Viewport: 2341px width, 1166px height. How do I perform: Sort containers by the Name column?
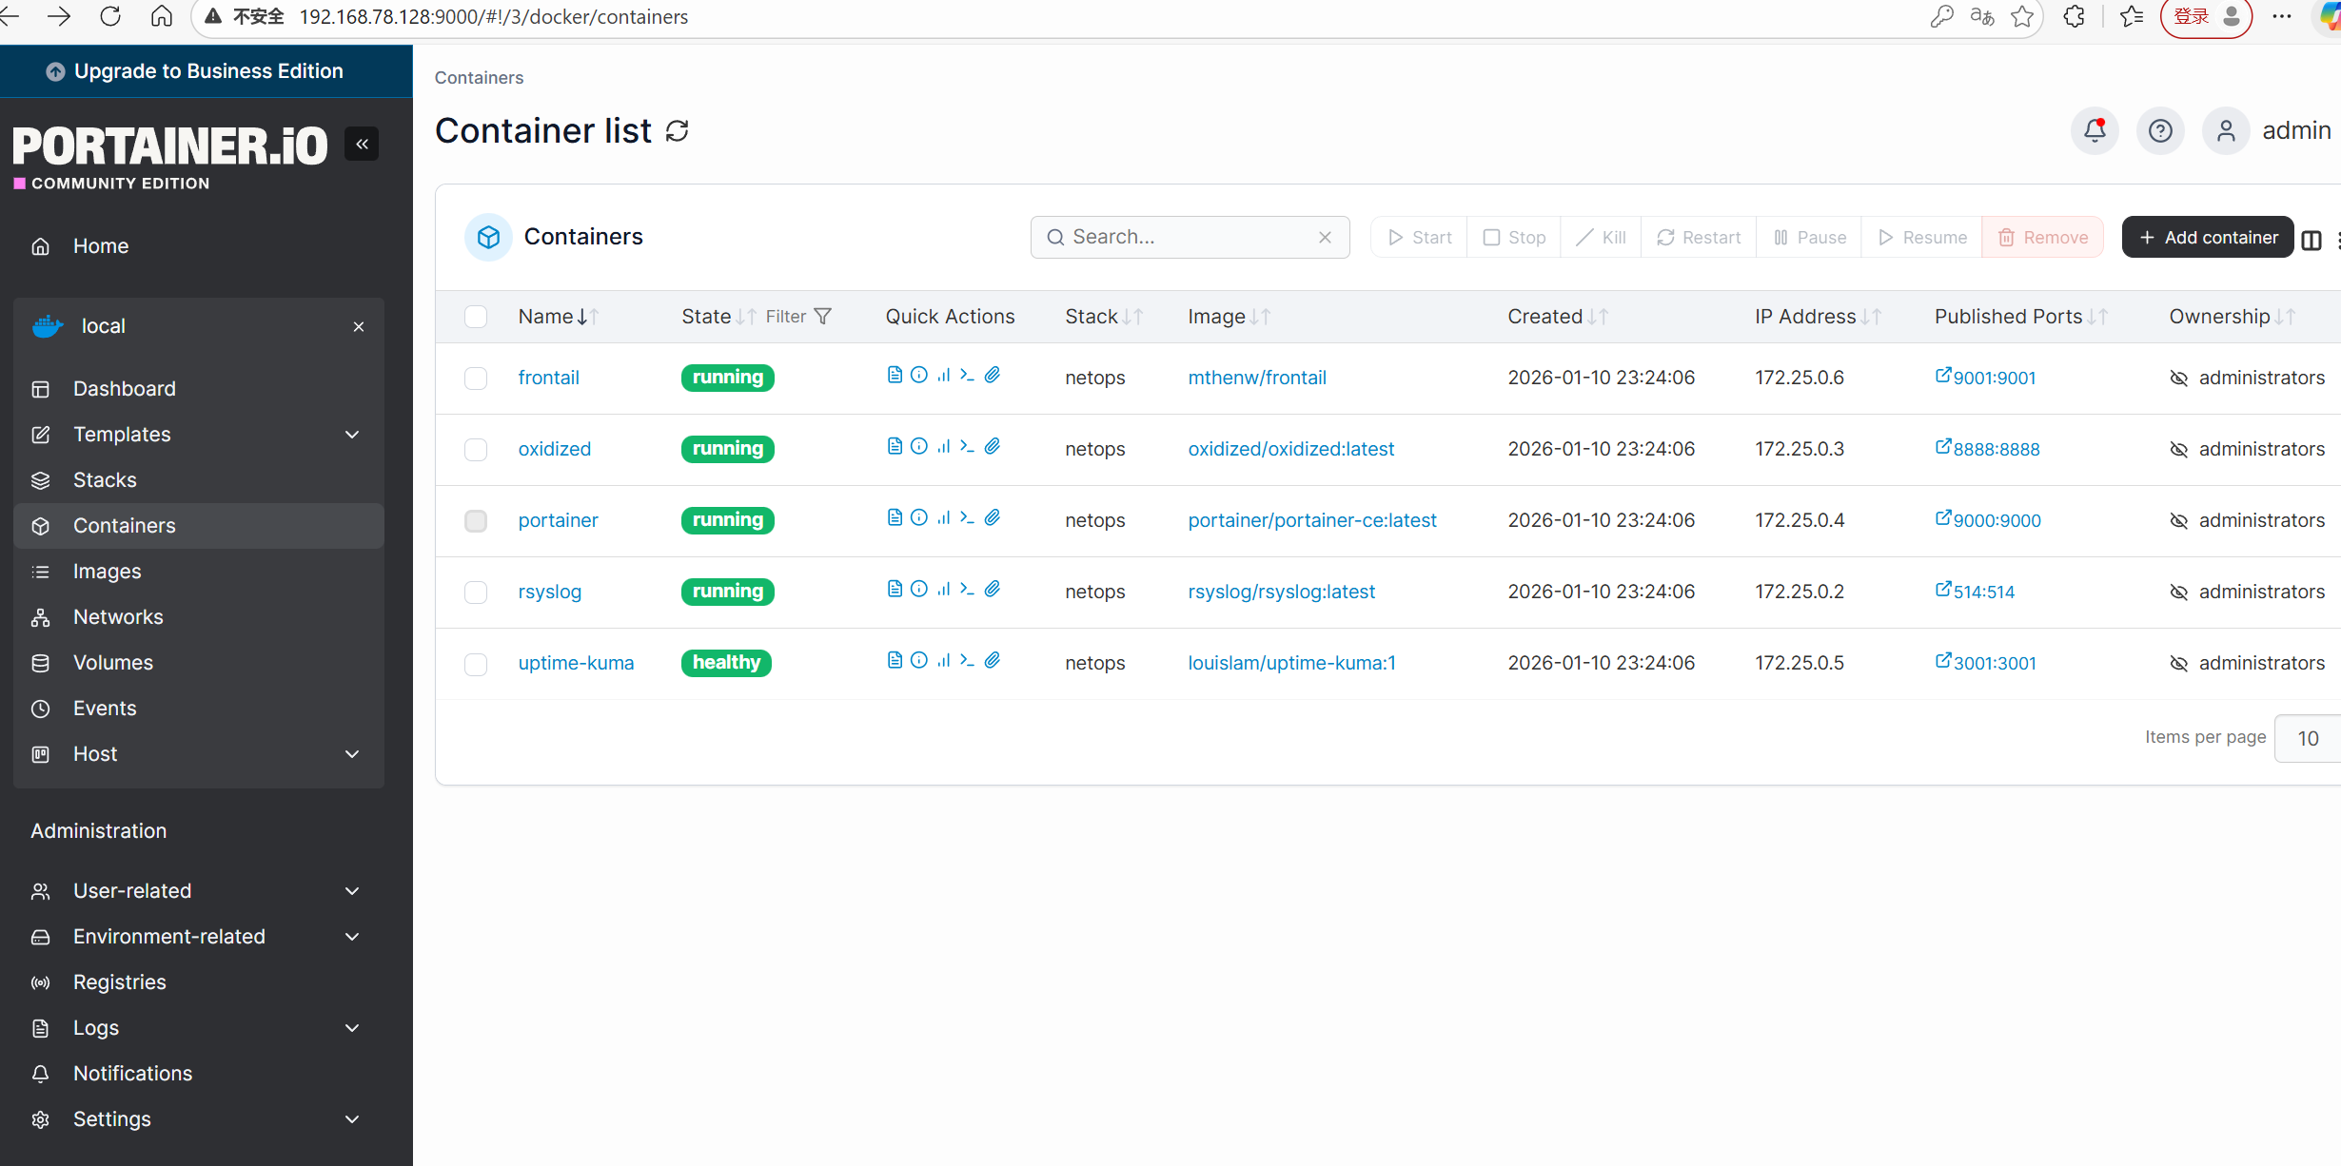click(x=558, y=317)
